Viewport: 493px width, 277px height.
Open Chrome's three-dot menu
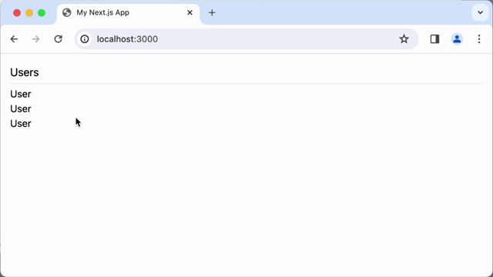479,39
